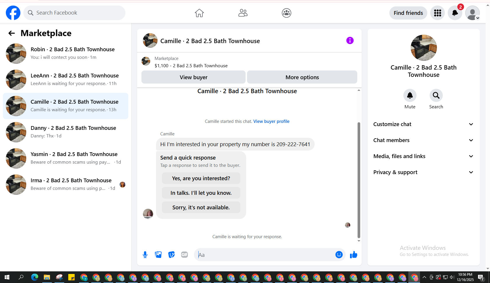Show hidden system tray icons
This screenshot has width=490, height=283.
pyautogui.click(x=424, y=277)
